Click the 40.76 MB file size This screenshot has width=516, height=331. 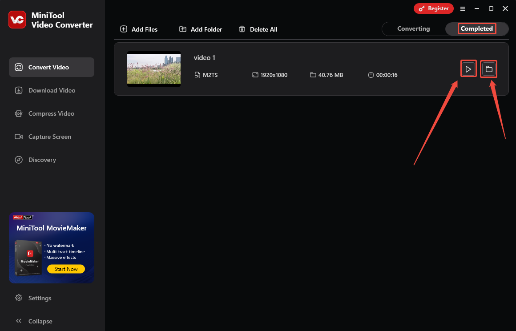pyautogui.click(x=331, y=75)
